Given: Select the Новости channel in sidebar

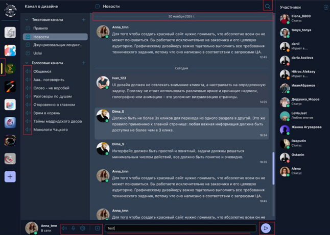Looking at the screenshot, I should [55, 37].
